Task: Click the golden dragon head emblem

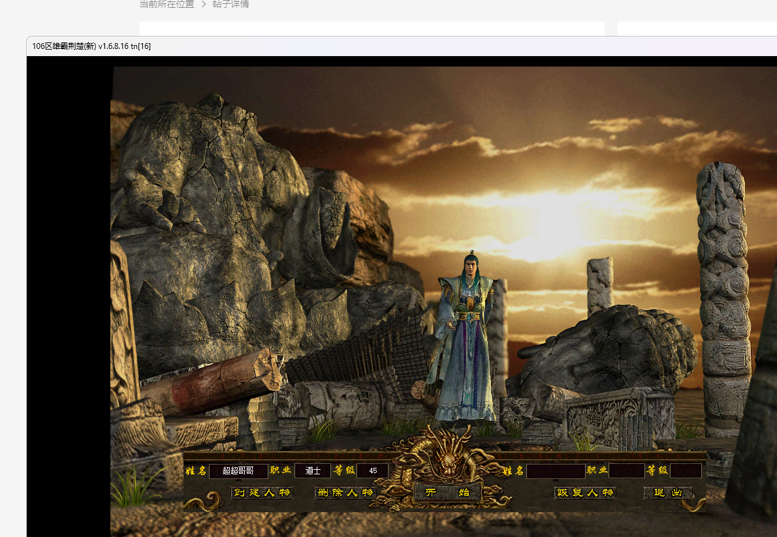Action: click(449, 458)
